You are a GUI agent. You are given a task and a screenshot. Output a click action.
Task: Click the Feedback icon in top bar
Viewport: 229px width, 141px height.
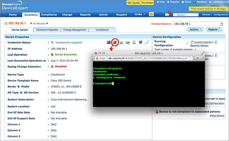tap(195, 2)
